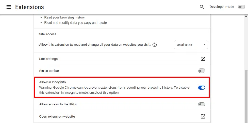The image size is (248, 123).
Task: Click the Open extension website text
Action: pos(57,117)
